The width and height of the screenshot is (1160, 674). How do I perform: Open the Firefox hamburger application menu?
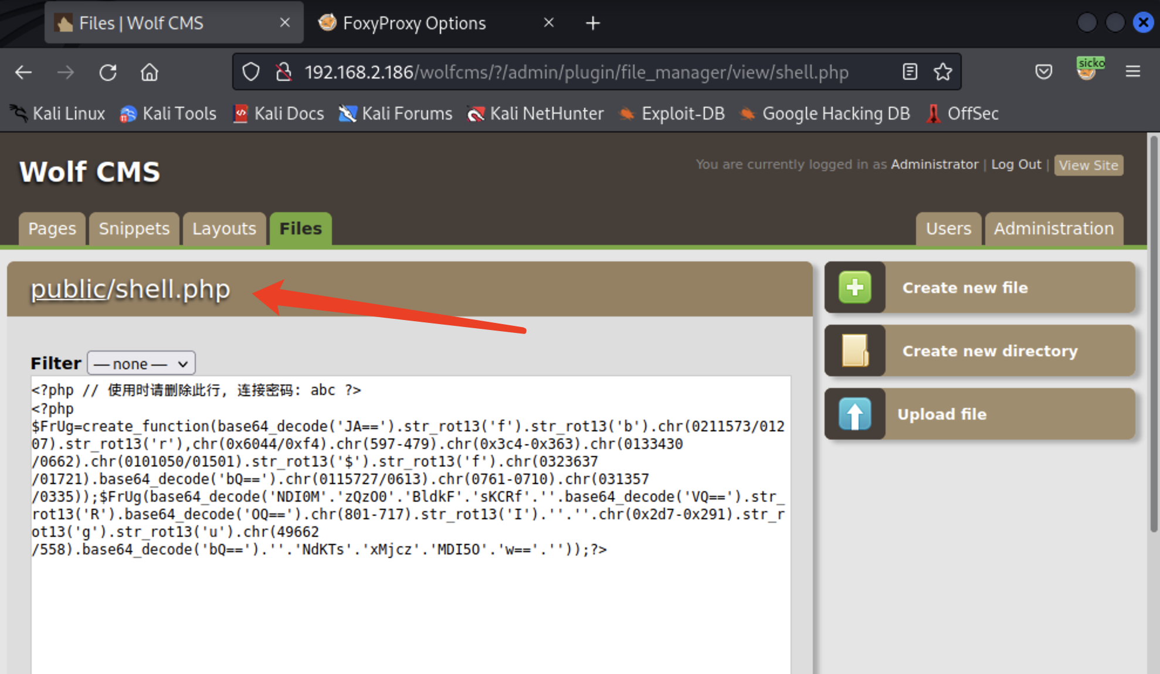1132,72
